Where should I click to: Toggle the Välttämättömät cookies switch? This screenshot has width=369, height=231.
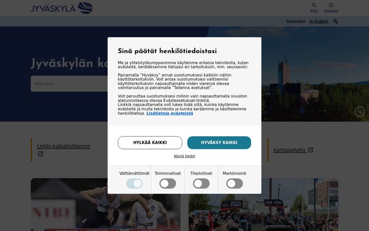click(134, 183)
